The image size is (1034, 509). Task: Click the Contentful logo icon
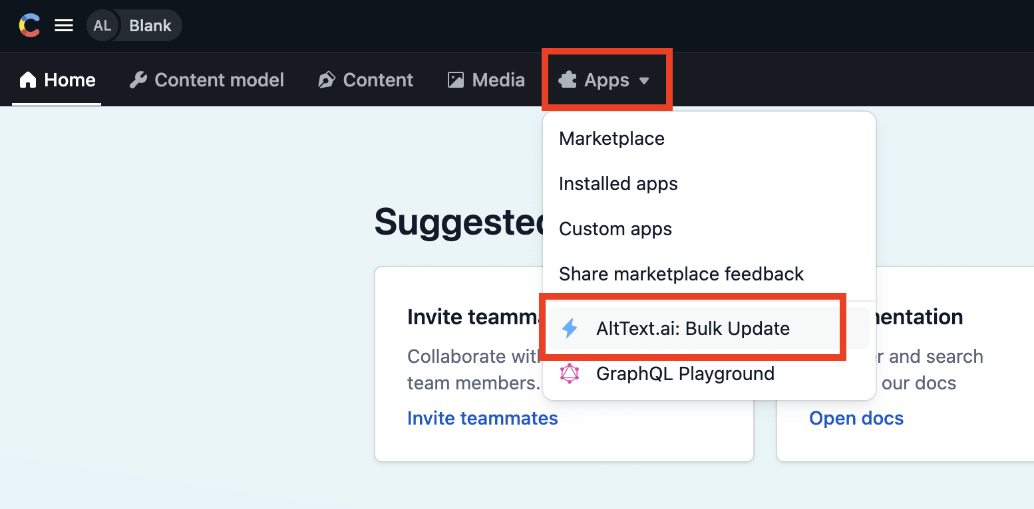point(29,26)
